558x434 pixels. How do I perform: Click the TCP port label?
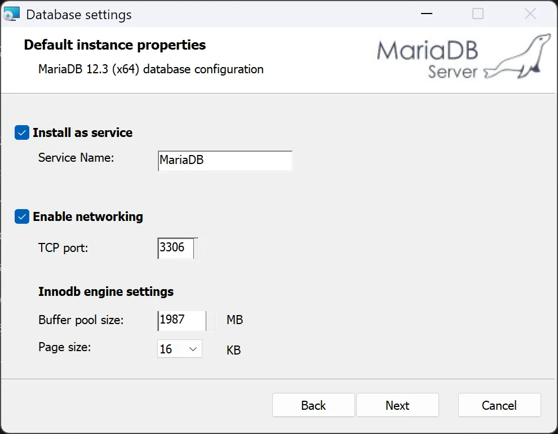point(63,247)
